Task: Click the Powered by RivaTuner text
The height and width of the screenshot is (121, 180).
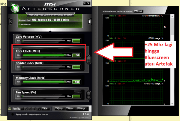Action: point(79,117)
